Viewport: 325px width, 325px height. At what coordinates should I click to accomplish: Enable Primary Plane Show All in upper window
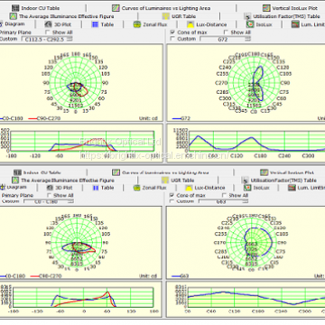click(48, 32)
